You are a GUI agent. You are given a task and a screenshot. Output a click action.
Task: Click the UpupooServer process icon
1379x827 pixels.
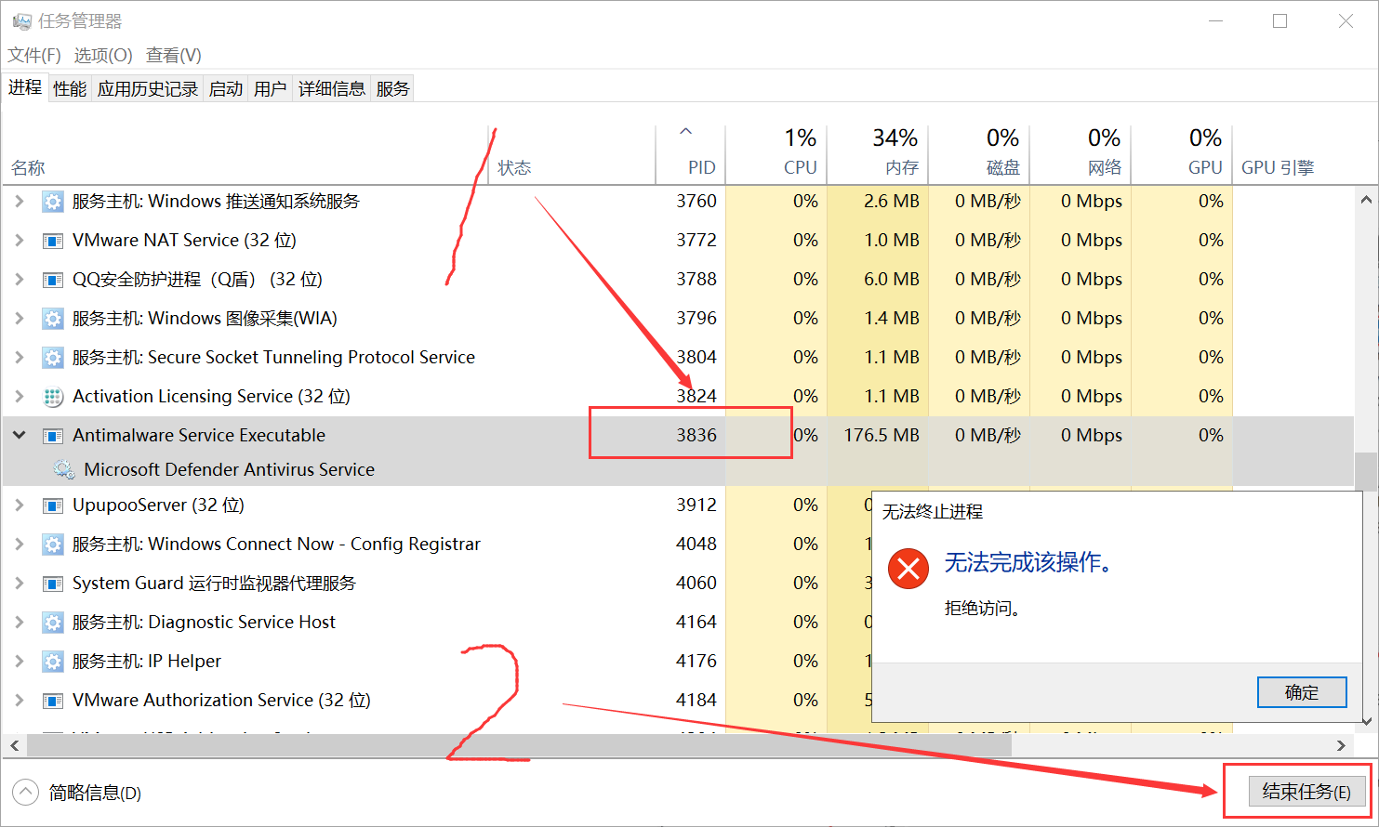(x=53, y=505)
